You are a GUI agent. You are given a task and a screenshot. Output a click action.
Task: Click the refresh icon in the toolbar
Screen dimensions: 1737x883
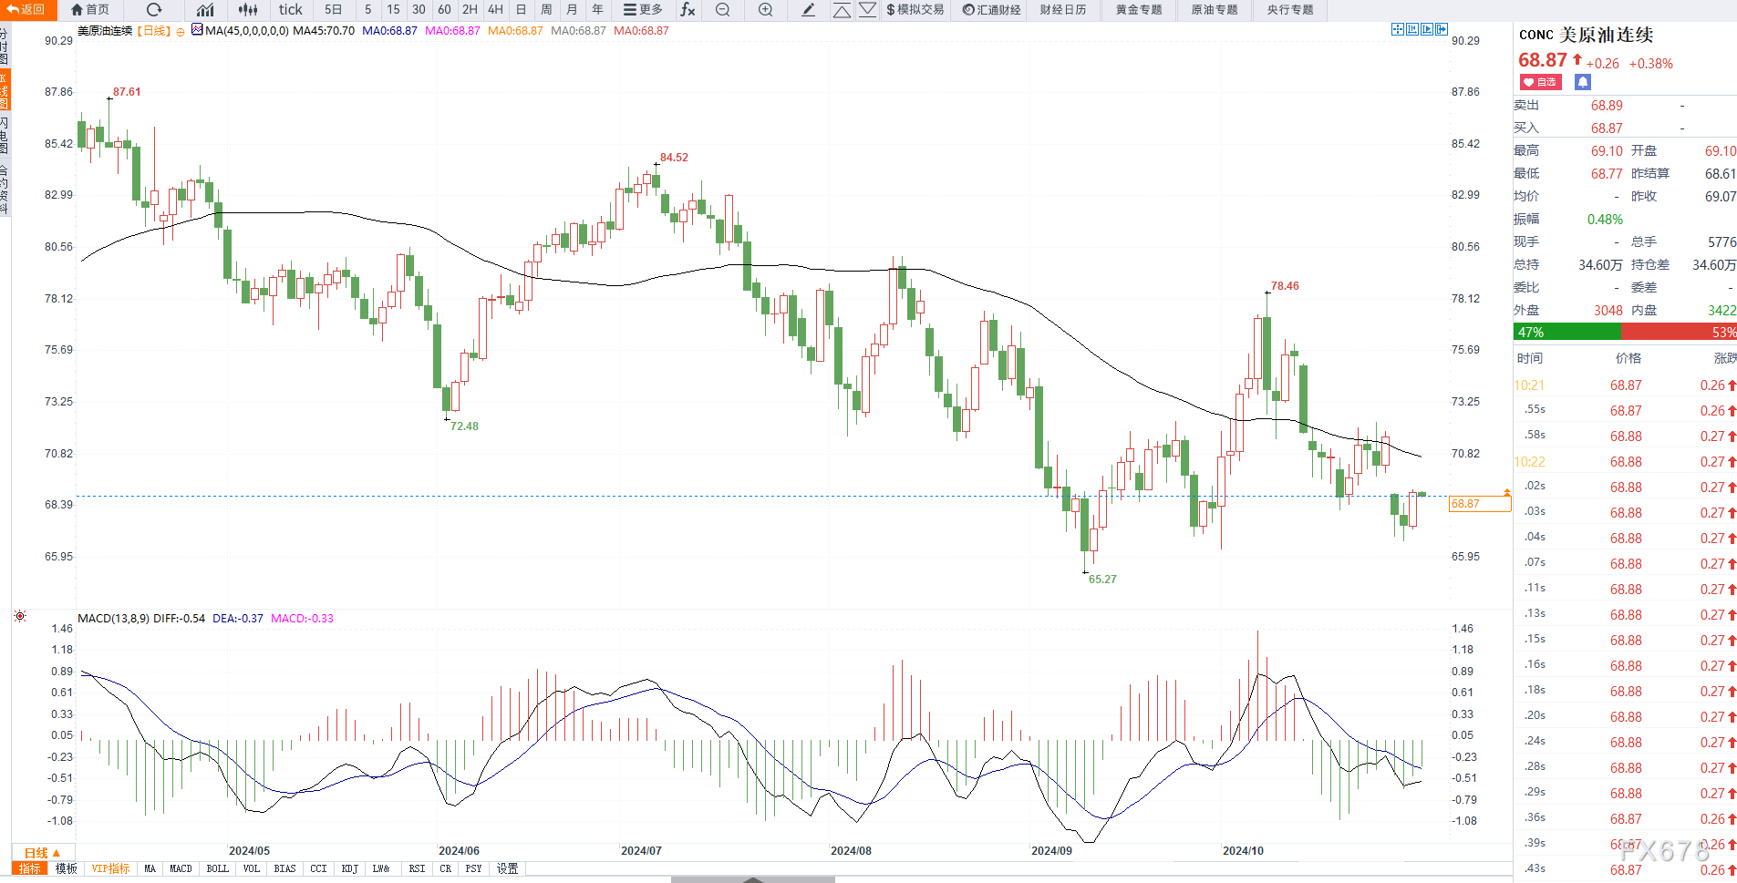(154, 10)
